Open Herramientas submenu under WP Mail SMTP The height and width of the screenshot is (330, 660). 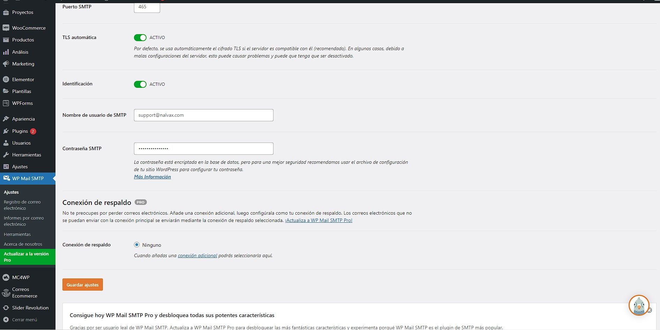click(x=17, y=234)
